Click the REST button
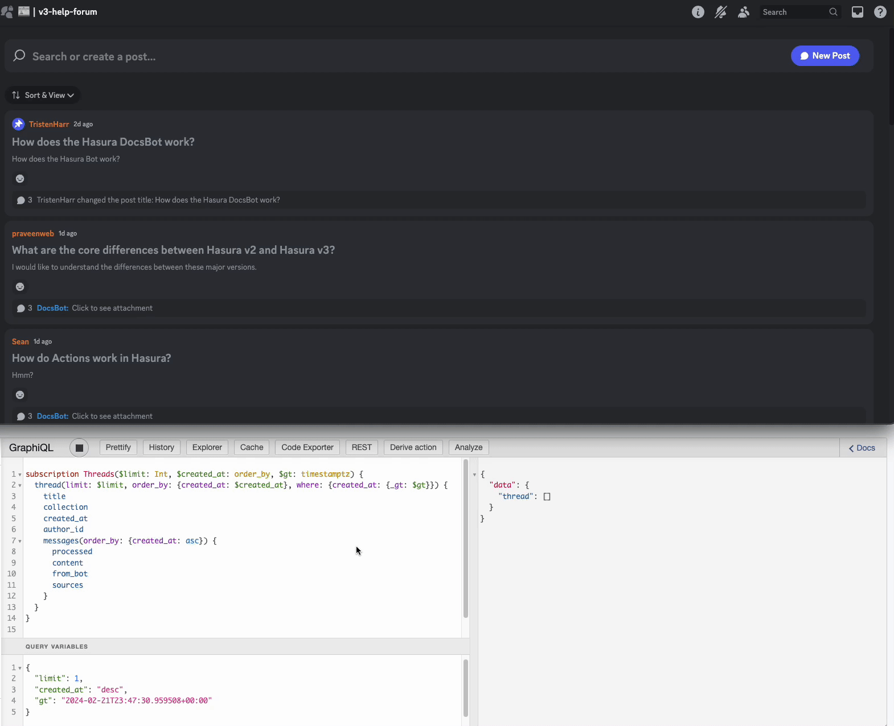Image resolution: width=894 pixels, height=726 pixels. click(x=362, y=447)
